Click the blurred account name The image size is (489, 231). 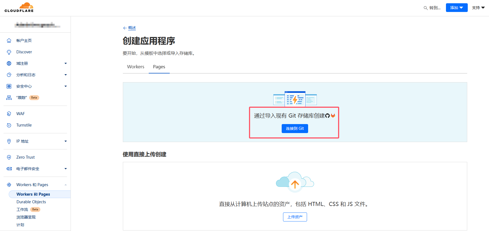point(37,25)
